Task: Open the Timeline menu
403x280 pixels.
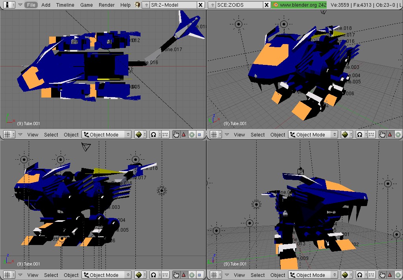Action: [x=65, y=5]
